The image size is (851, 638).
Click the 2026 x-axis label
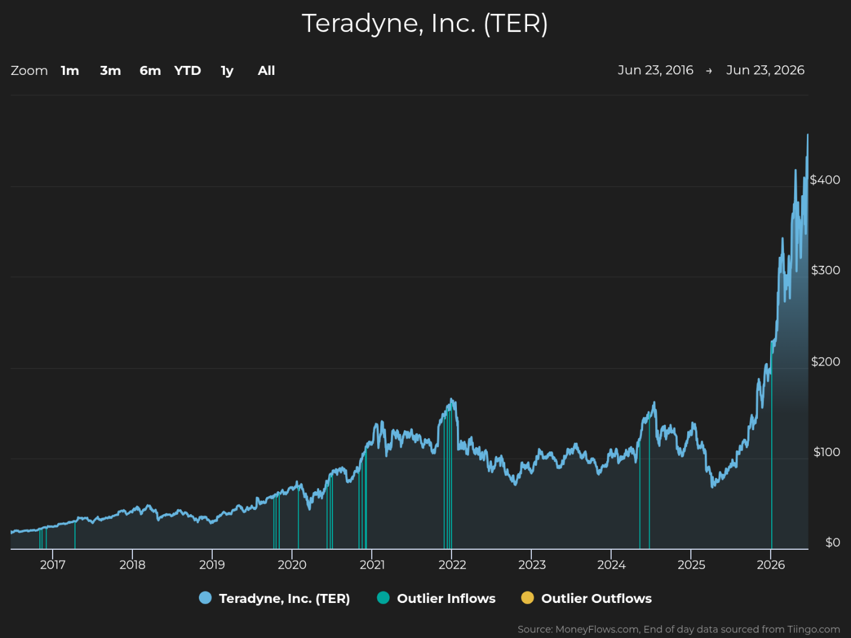(771, 565)
